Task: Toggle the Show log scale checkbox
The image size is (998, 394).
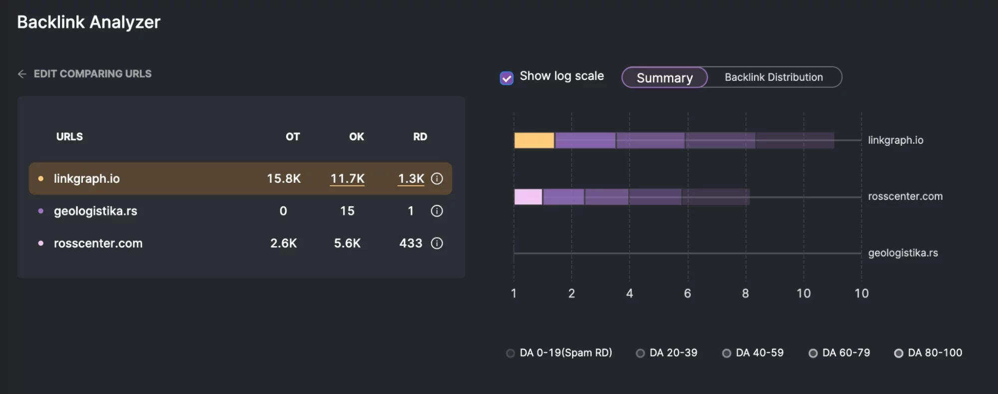Action: pyautogui.click(x=507, y=78)
